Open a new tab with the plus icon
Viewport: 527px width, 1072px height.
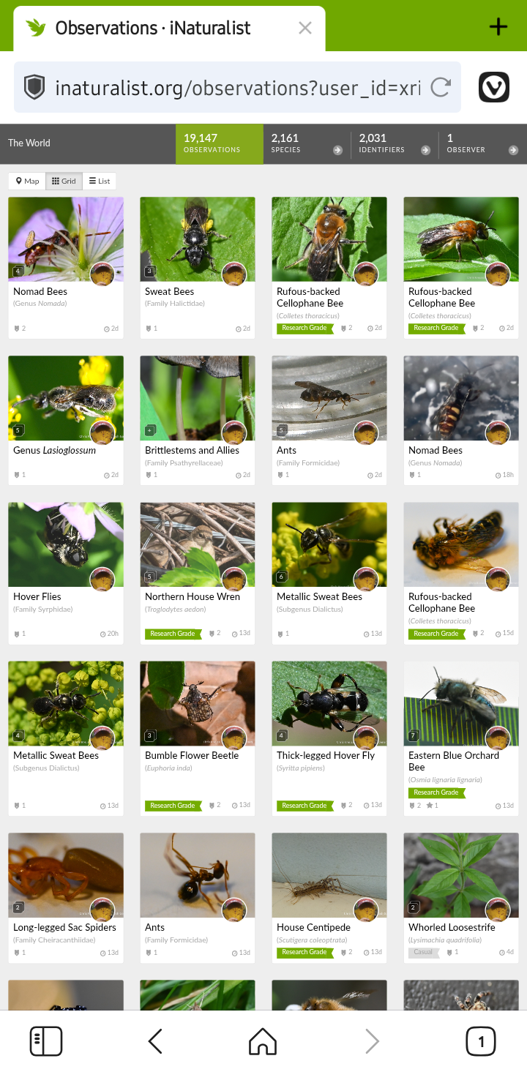point(498,27)
